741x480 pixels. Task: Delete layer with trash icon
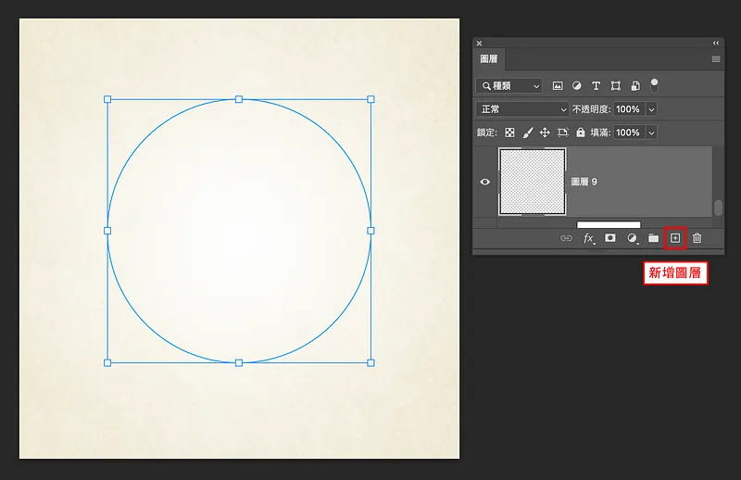[697, 238]
